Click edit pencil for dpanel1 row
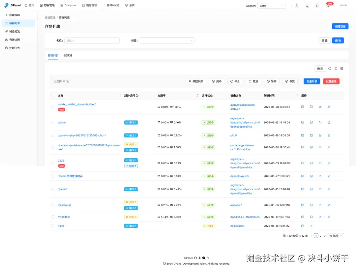The width and height of the screenshot is (356, 270). click(329, 189)
